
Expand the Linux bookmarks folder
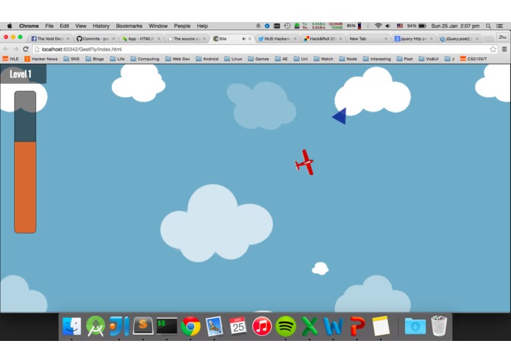coord(233,59)
